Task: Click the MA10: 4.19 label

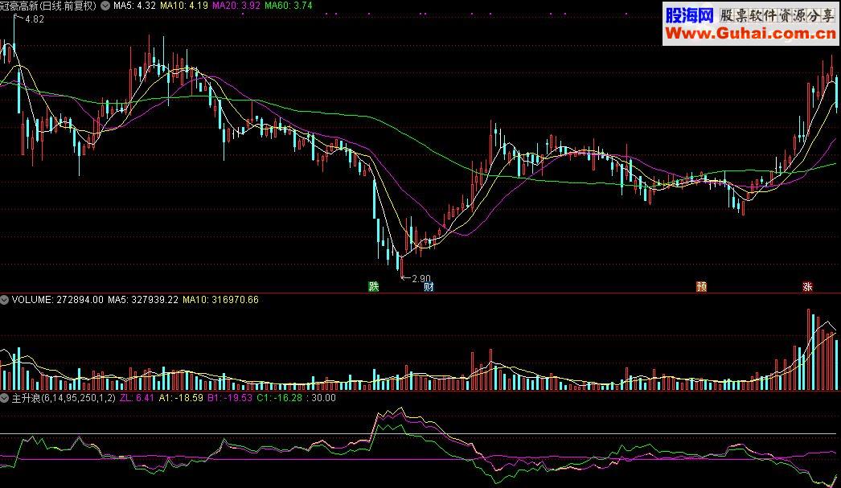Action: (x=184, y=6)
